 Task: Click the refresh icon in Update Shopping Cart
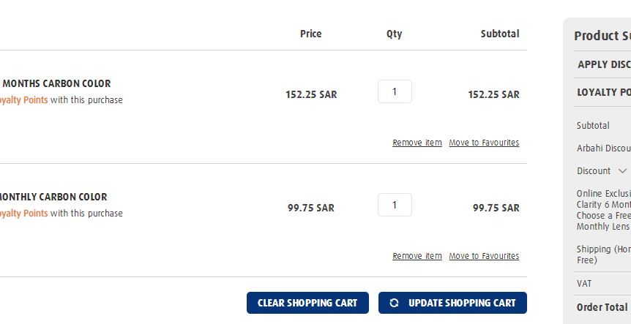coord(394,303)
